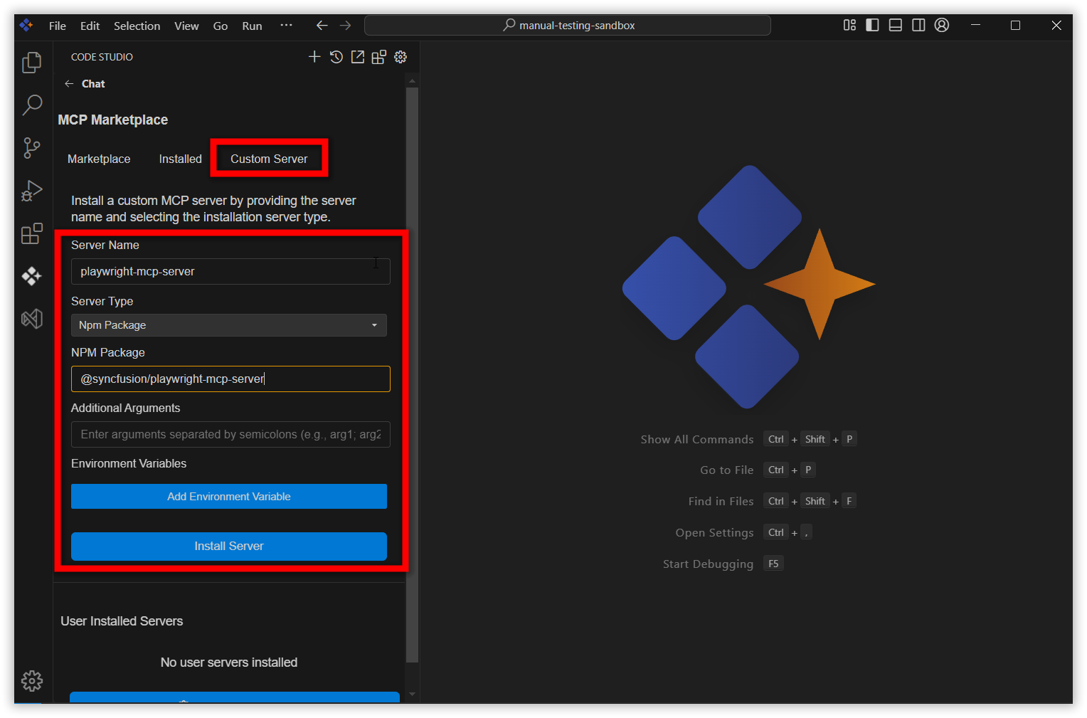Go back with the title bar arrow
Screen dimensions: 1087x718
322,26
